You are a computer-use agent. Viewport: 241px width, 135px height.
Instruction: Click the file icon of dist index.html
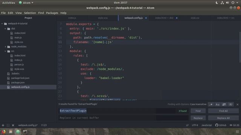tap(12, 33)
